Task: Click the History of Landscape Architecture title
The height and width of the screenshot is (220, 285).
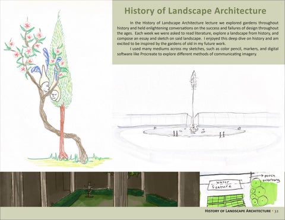Action: (x=195, y=11)
